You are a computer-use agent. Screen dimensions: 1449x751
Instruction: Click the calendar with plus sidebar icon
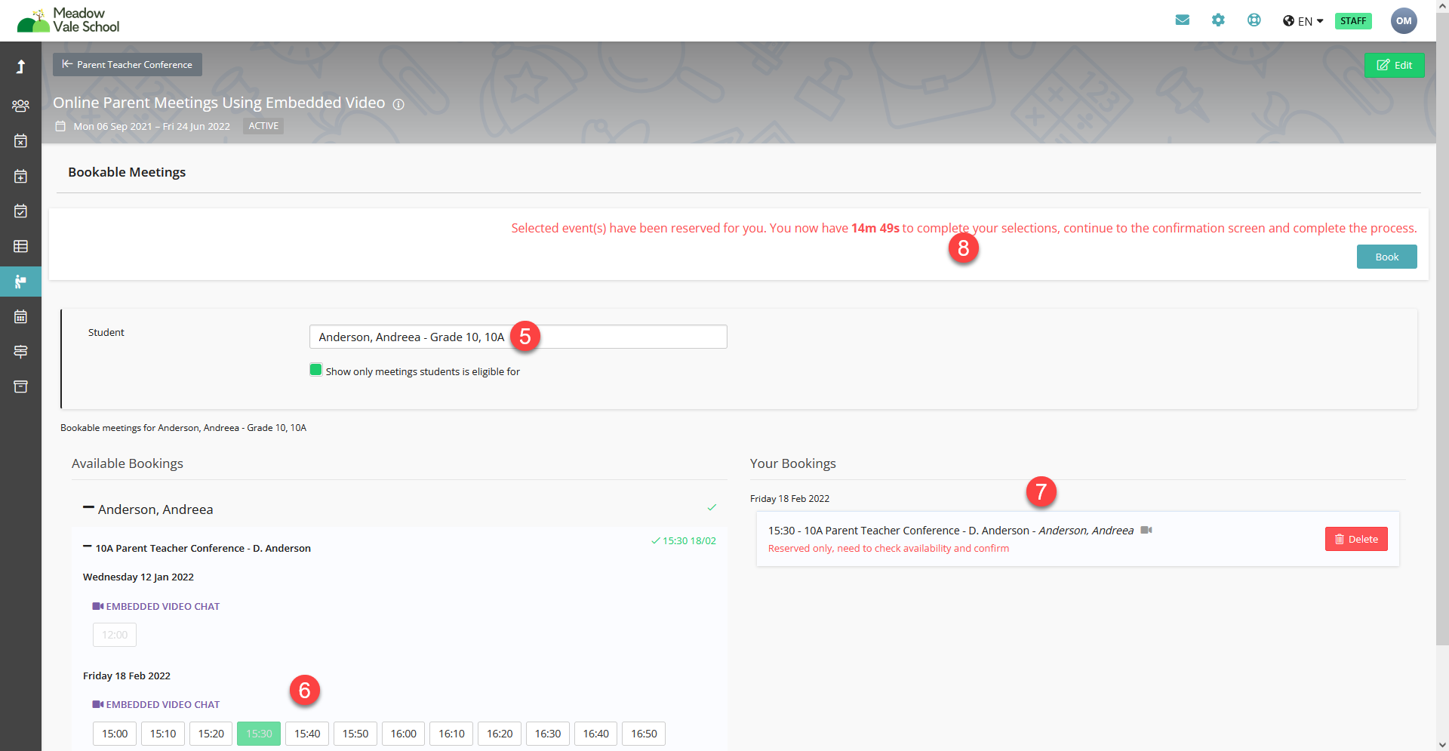20,177
